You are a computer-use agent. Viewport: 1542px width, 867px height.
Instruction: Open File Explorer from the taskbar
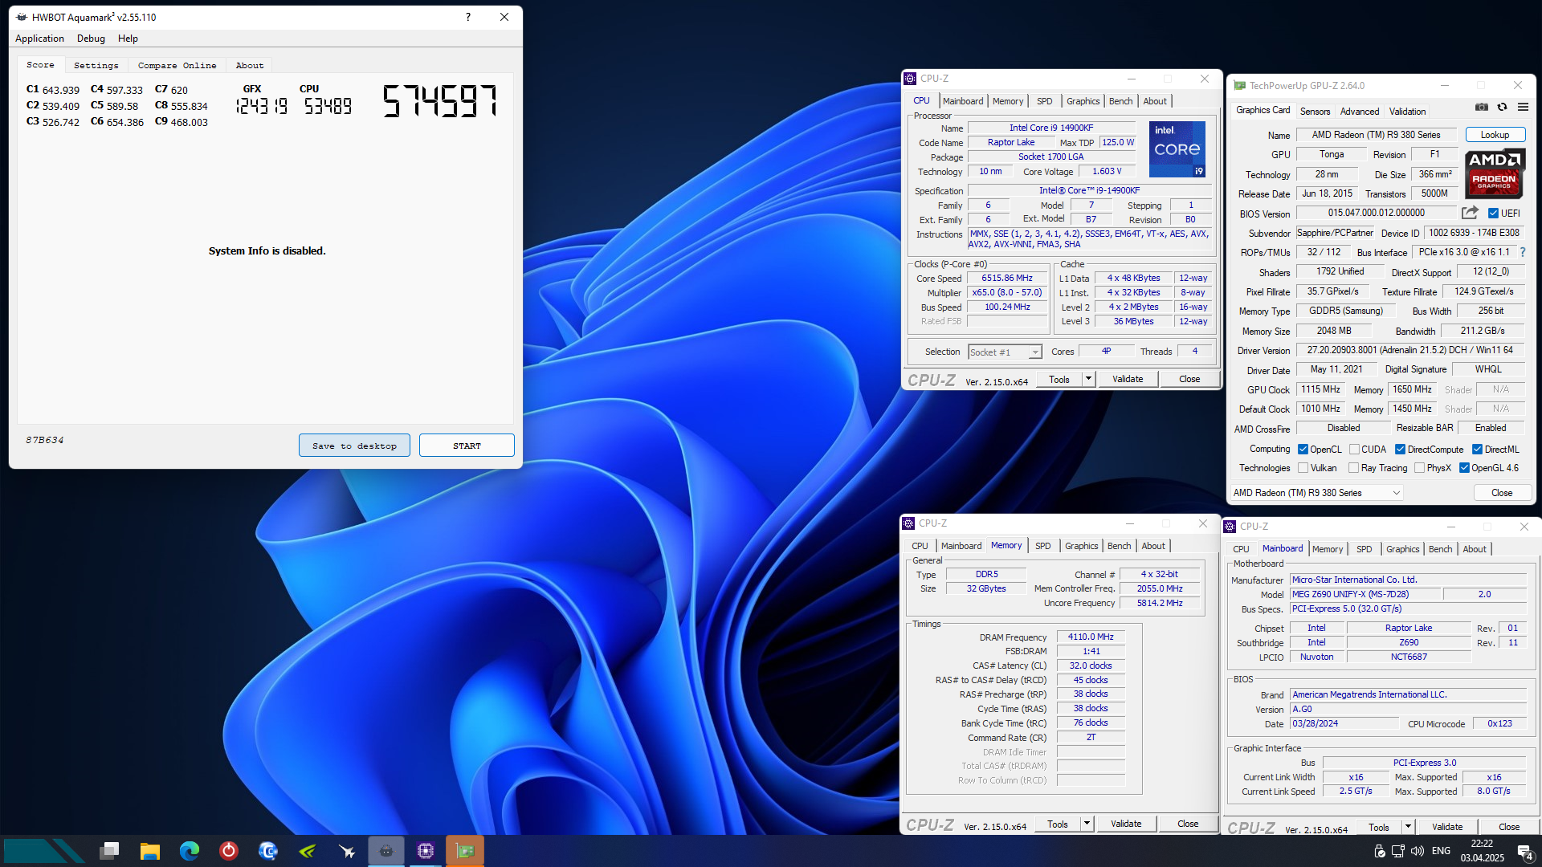click(x=149, y=851)
